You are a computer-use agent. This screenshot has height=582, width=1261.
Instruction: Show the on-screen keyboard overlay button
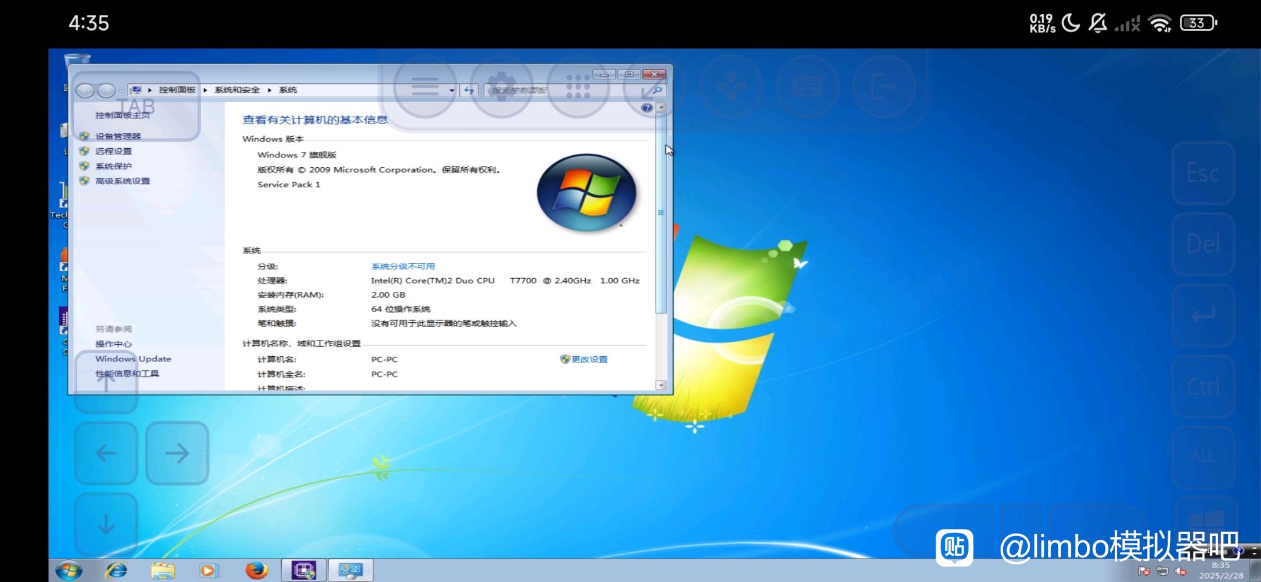click(808, 87)
